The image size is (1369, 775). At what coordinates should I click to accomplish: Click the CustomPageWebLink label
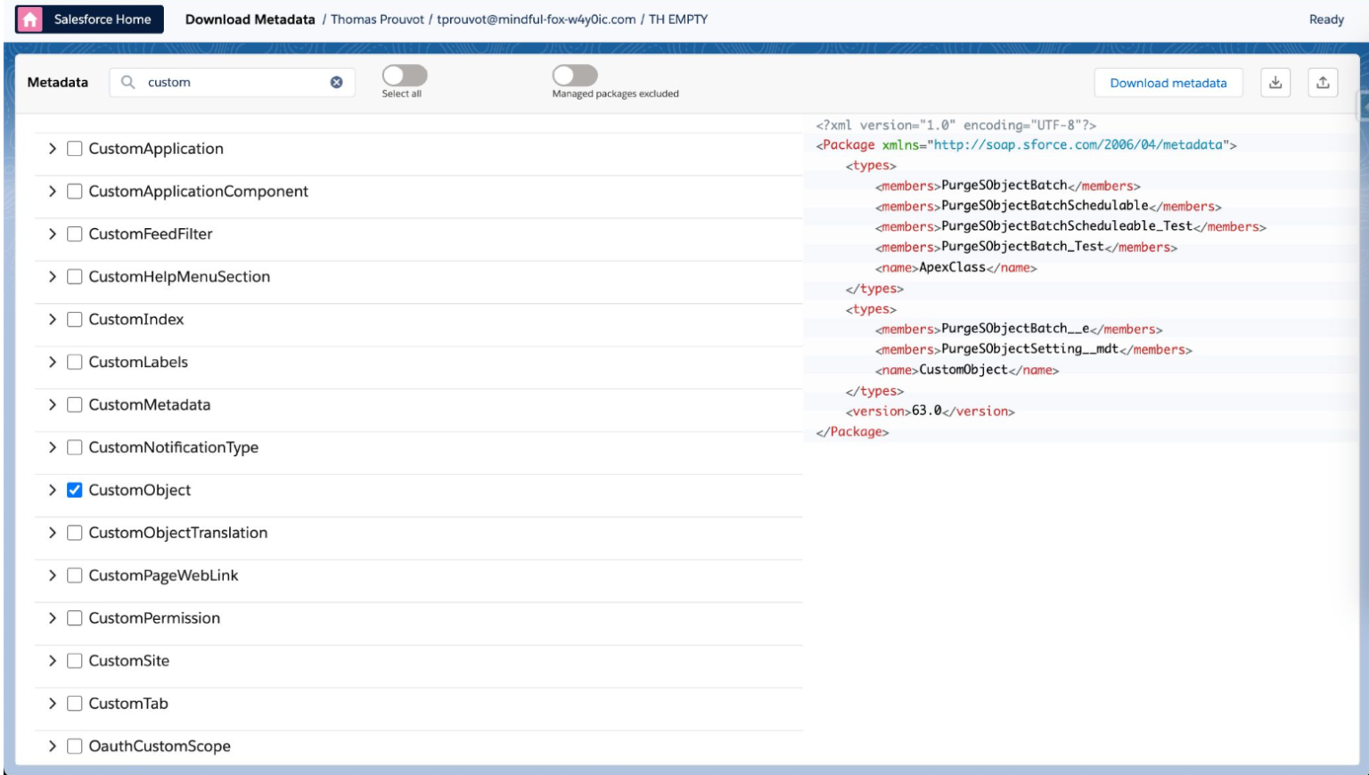point(163,575)
